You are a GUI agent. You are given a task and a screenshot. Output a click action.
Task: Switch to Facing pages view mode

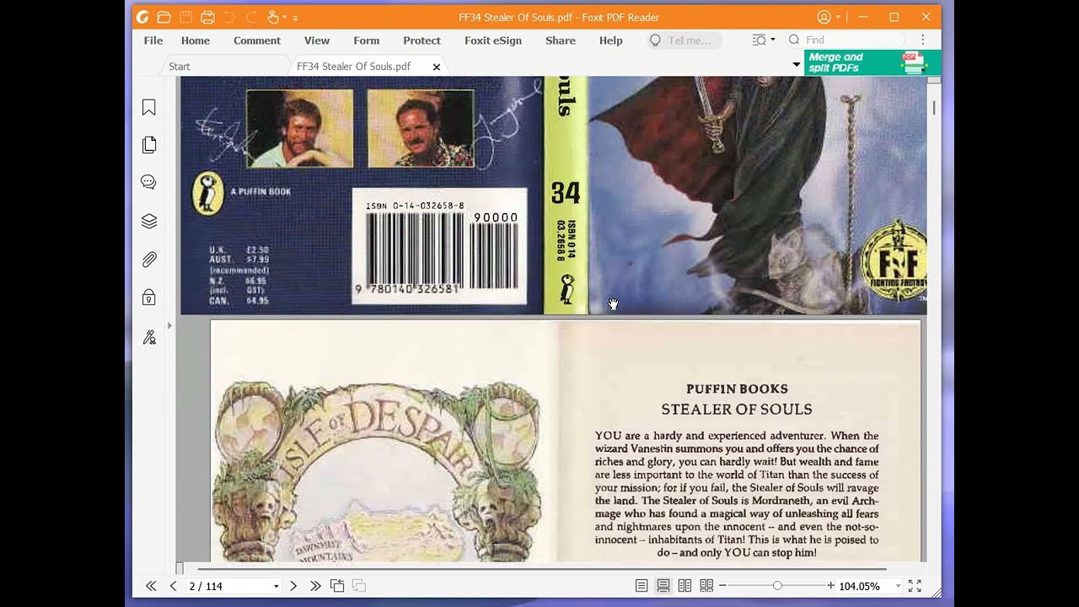click(x=685, y=586)
